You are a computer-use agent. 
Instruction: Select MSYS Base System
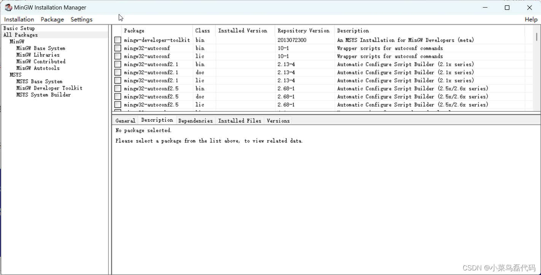click(39, 81)
